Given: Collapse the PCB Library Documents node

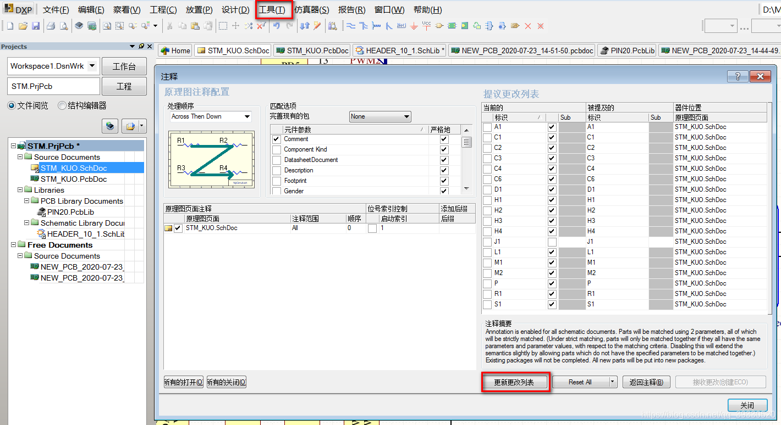Looking at the screenshot, I should click(x=26, y=201).
